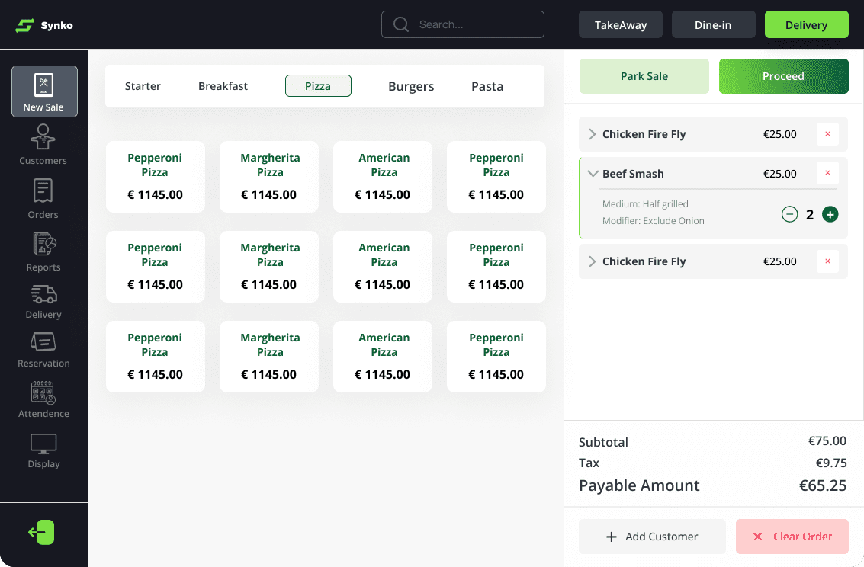
Task: Expand the first Chicken Fire Fly item
Action: [593, 134]
